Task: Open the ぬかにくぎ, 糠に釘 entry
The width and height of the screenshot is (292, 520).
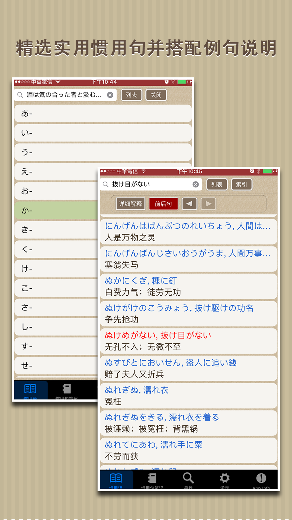Action: point(189,286)
